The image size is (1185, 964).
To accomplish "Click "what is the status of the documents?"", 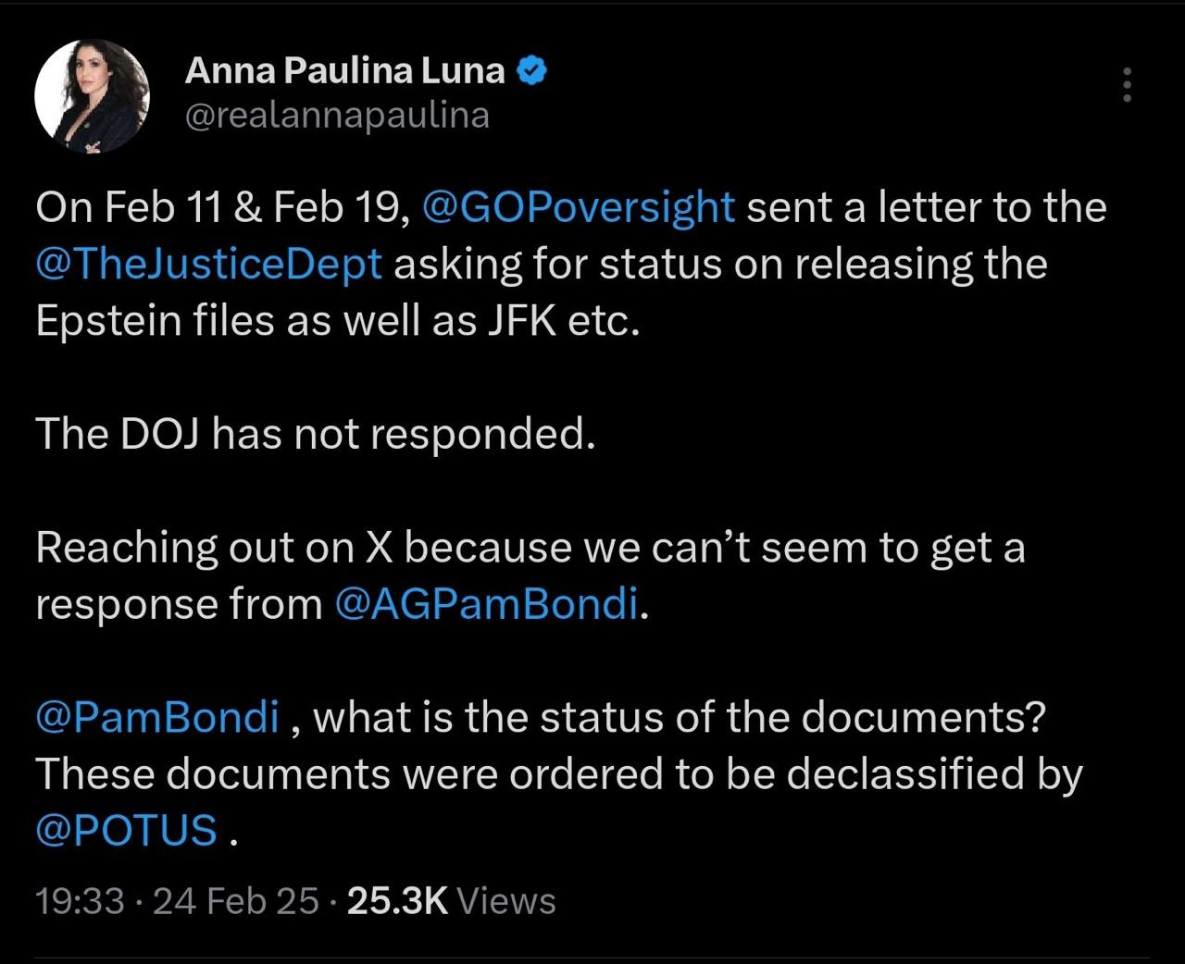I will click(x=680, y=717).
